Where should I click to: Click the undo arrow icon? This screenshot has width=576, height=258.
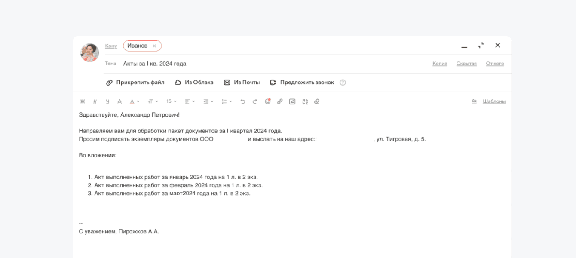[242, 101]
